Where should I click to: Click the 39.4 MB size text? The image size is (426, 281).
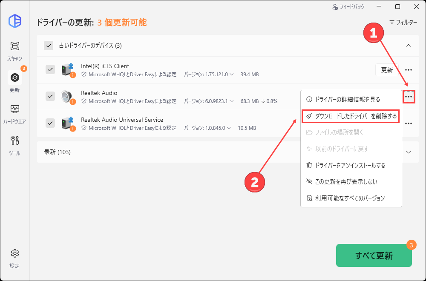point(249,75)
